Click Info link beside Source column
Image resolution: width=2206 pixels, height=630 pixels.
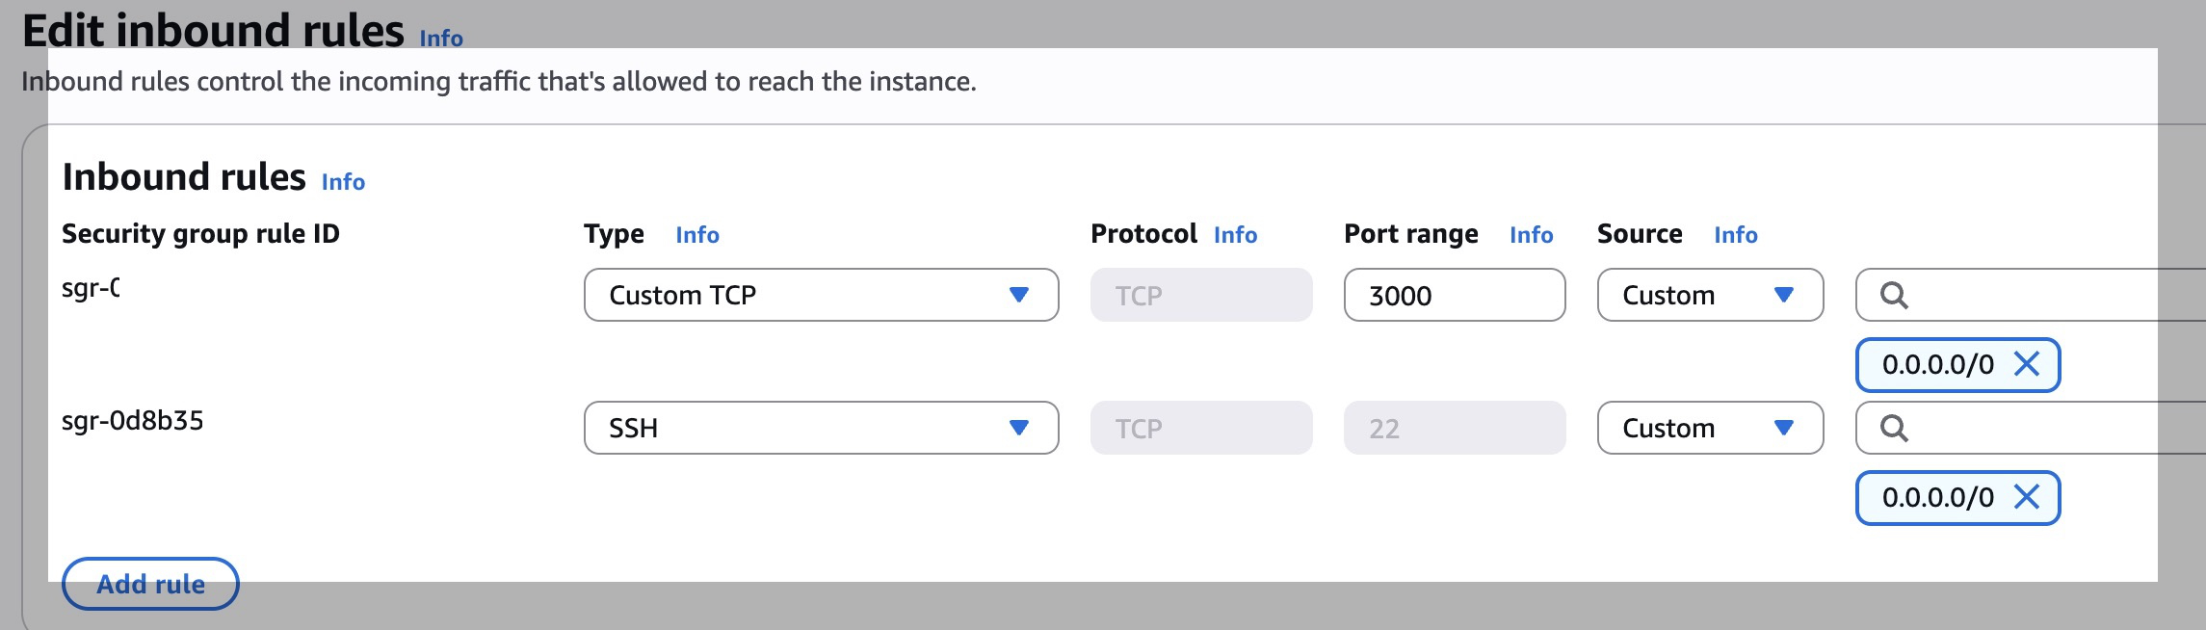click(x=1735, y=235)
